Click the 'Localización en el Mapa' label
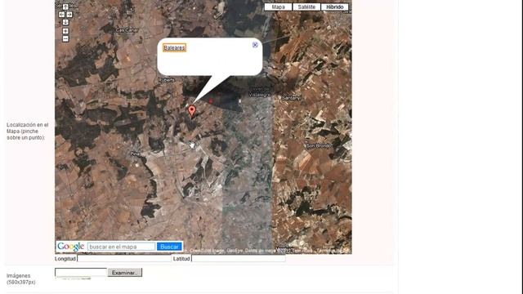This screenshot has width=523, height=294. 27,131
